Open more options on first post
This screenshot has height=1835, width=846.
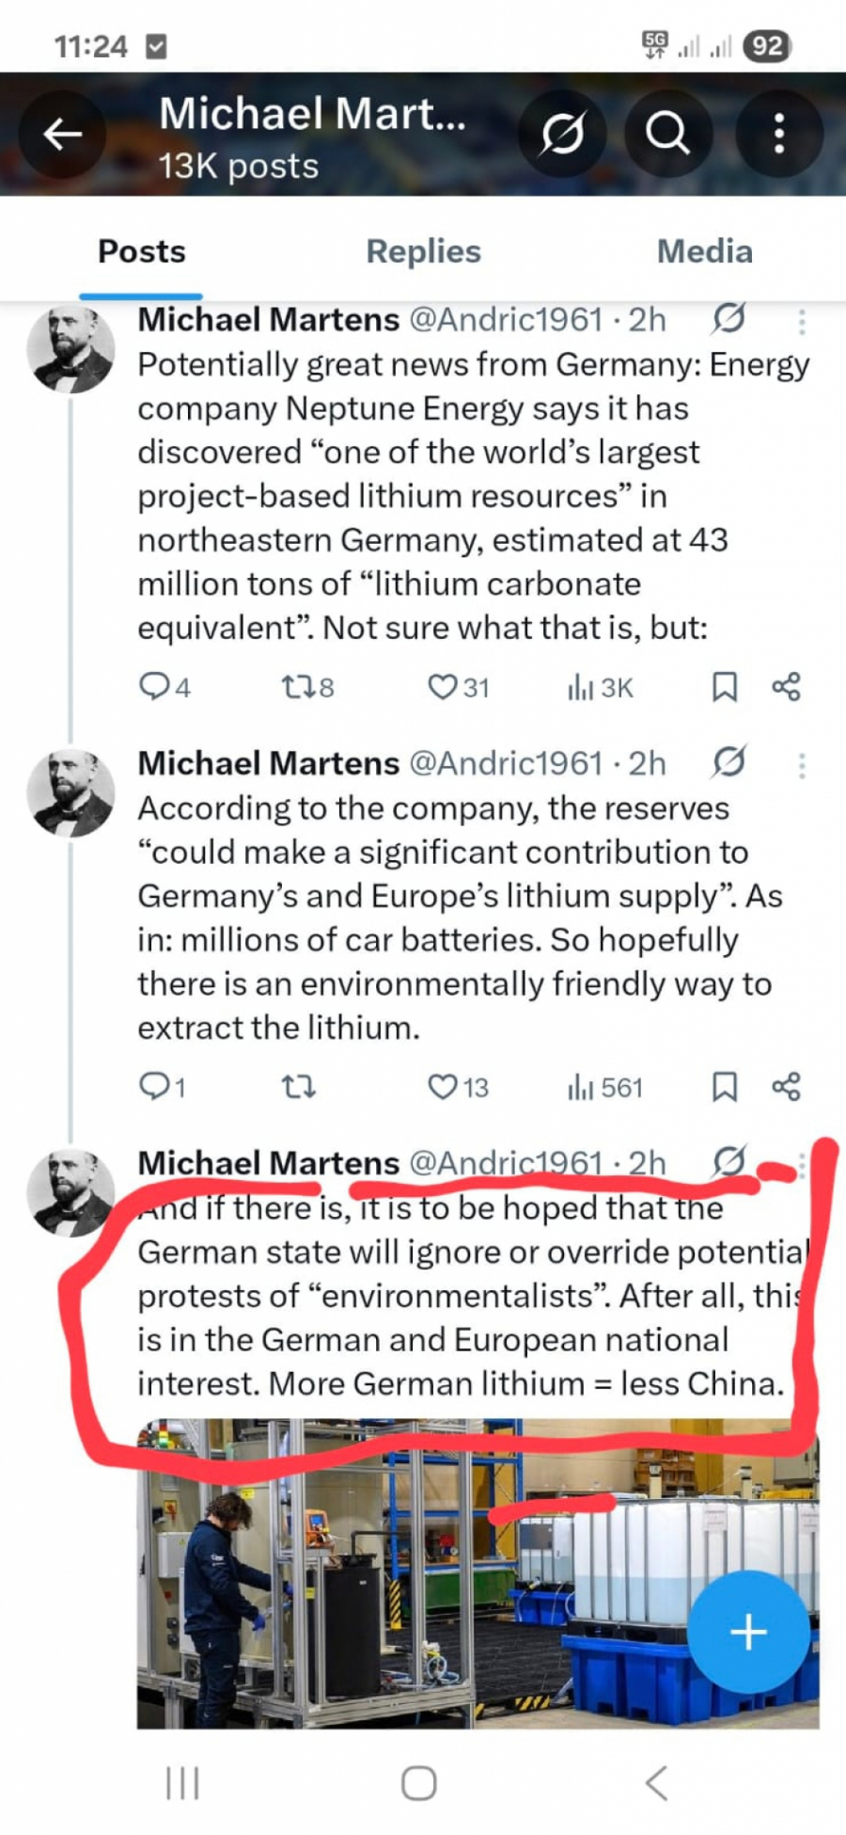point(802,322)
